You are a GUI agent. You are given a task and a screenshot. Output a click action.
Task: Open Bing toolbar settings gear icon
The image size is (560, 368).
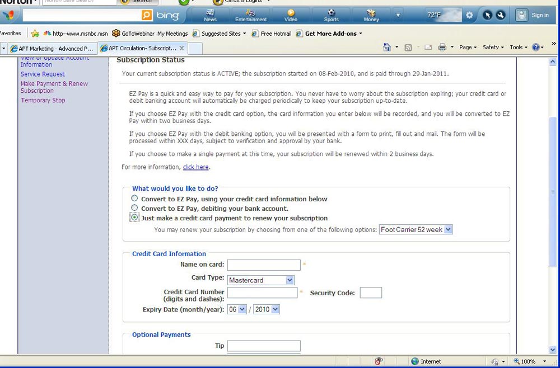pyautogui.click(x=469, y=15)
